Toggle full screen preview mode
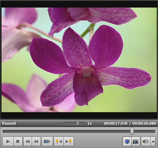The height and width of the screenshot is (148, 158). click(127, 141)
